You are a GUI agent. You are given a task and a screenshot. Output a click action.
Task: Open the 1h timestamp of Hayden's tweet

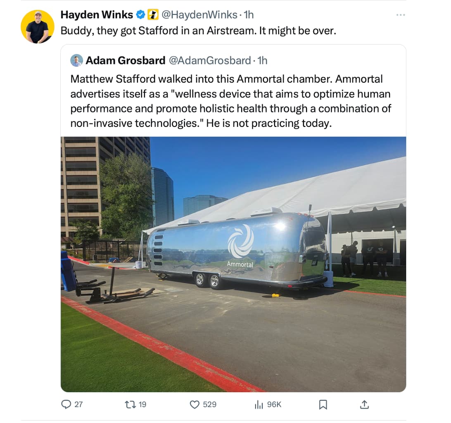(249, 14)
